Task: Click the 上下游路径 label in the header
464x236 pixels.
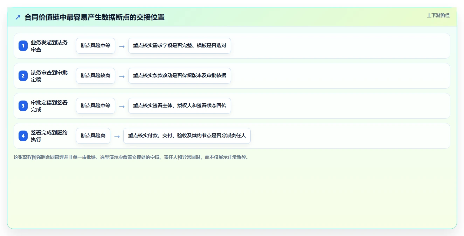Action: pos(438,15)
